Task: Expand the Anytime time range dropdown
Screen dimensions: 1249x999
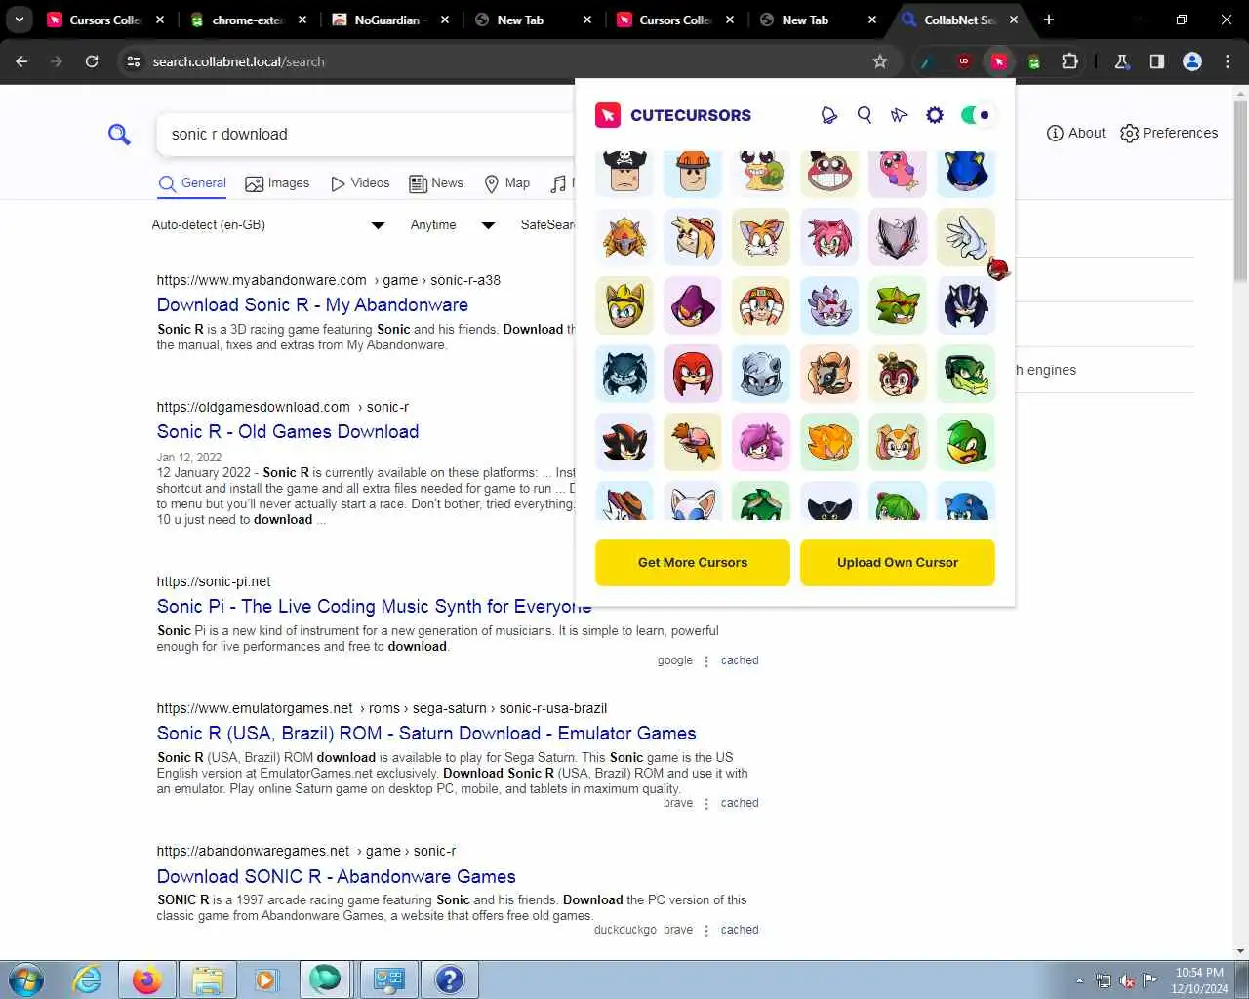Action: tap(452, 225)
